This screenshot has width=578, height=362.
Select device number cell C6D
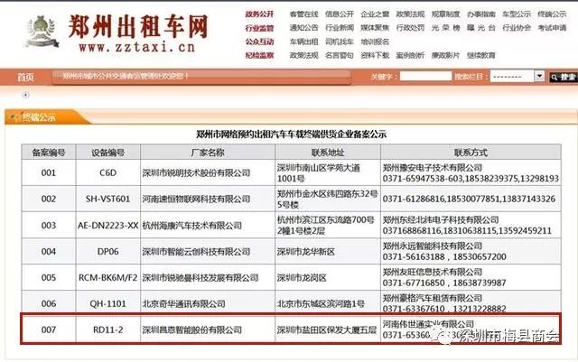pyautogui.click(x=108, y=173)
